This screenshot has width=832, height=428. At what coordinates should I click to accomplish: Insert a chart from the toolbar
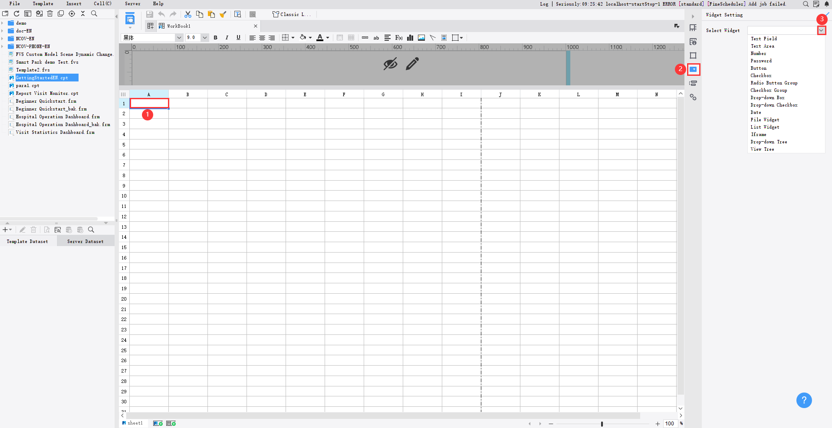(410, 38)
